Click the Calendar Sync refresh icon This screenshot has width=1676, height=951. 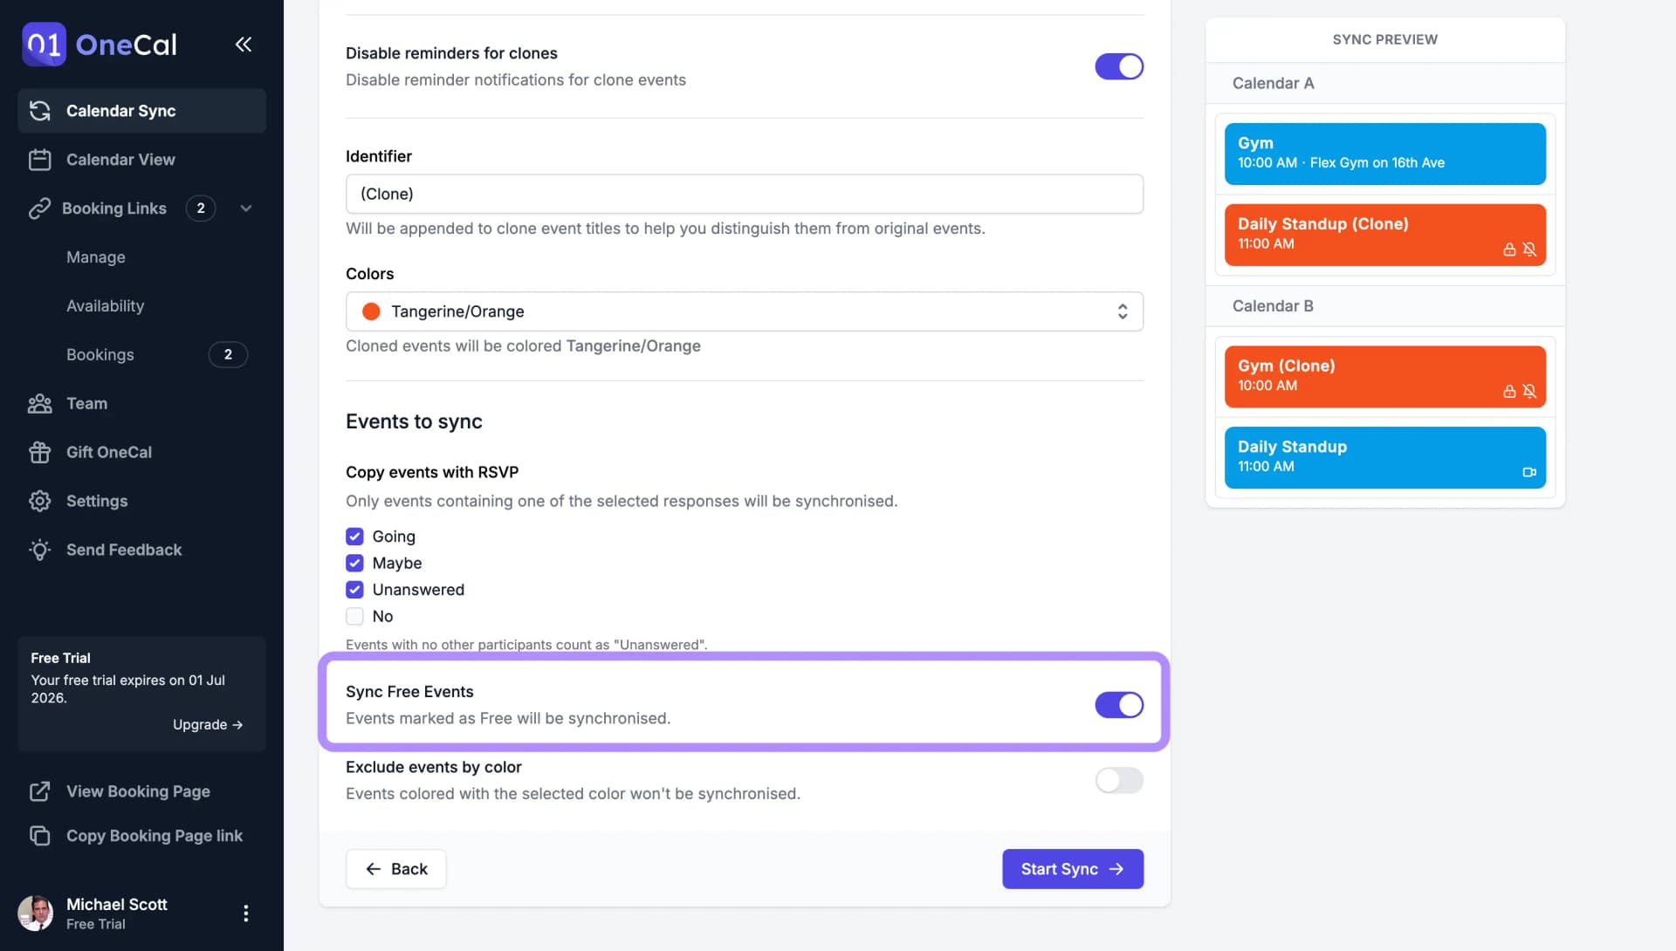[40, 111]
